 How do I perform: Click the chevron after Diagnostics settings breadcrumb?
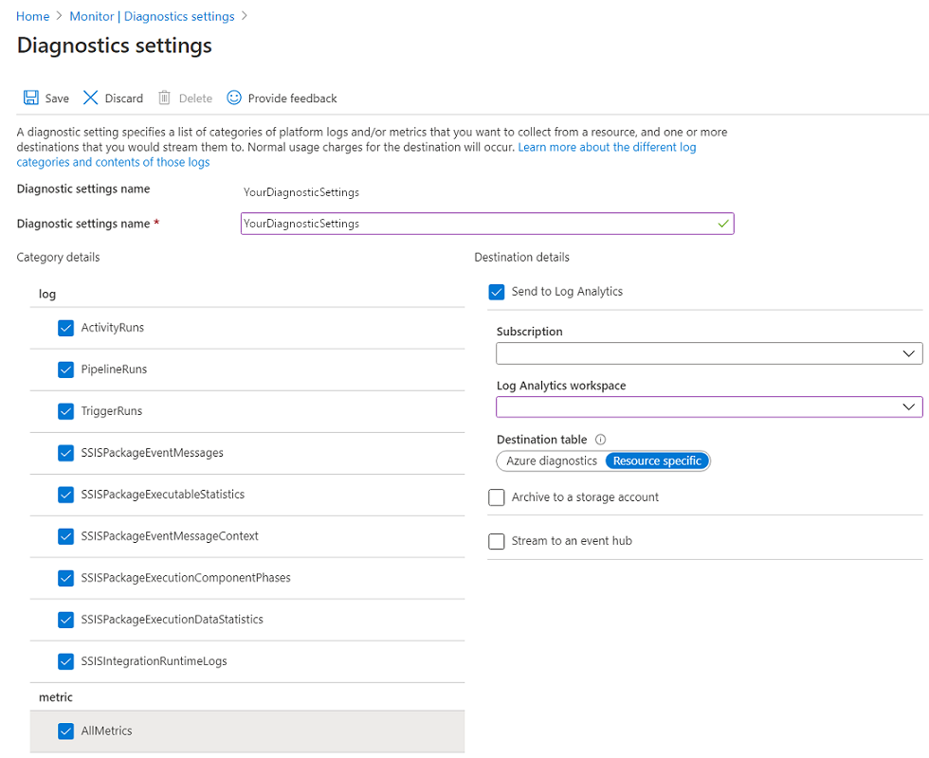245,16
